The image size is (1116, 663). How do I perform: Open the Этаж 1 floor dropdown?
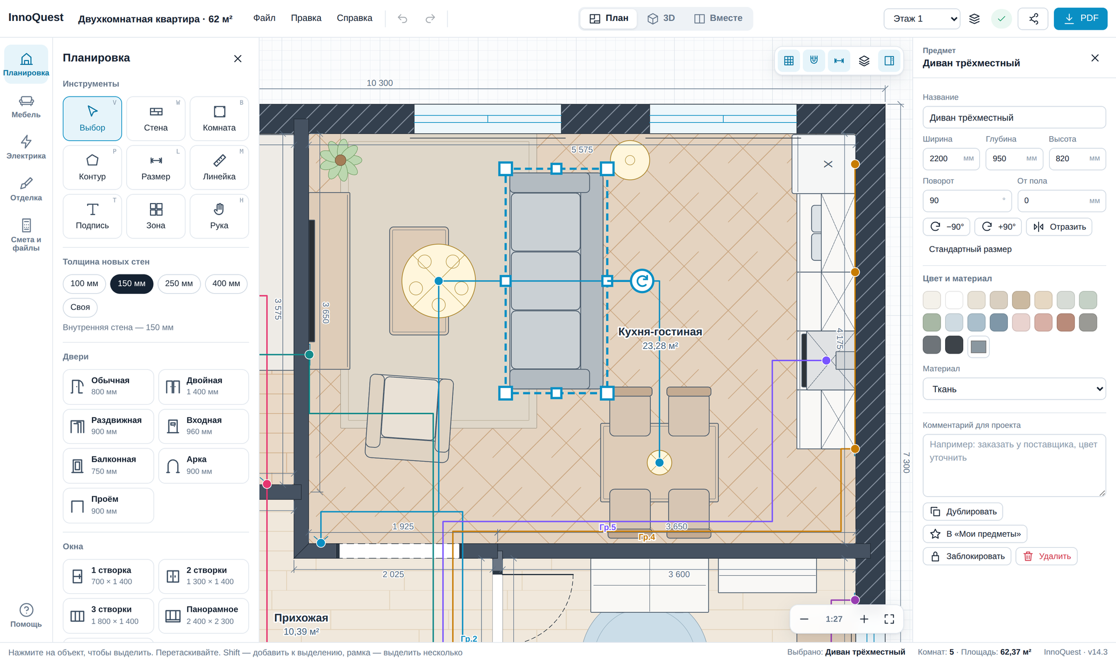click(x=922, y=19)
